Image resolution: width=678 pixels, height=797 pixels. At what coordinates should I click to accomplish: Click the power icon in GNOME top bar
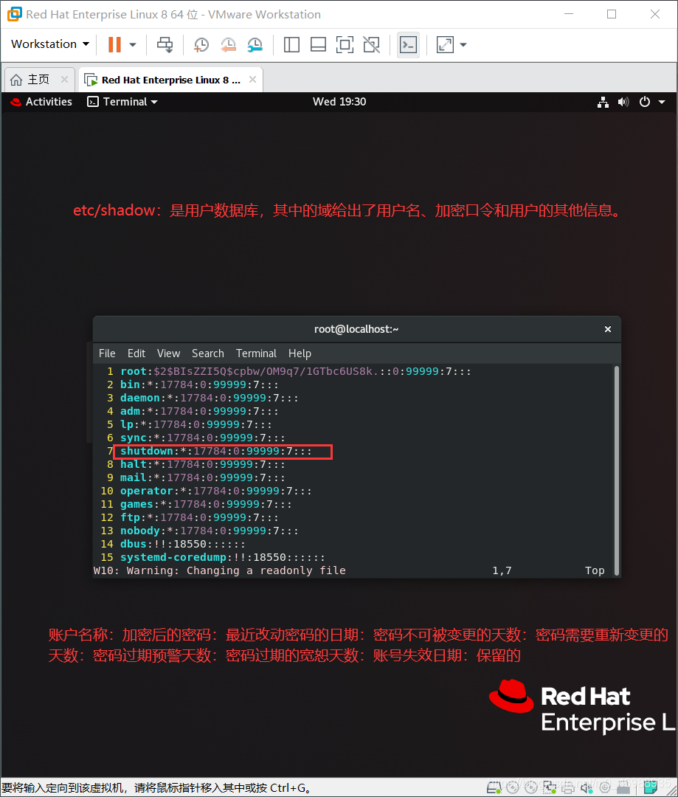pyautogui.click(x=645, y=102)
